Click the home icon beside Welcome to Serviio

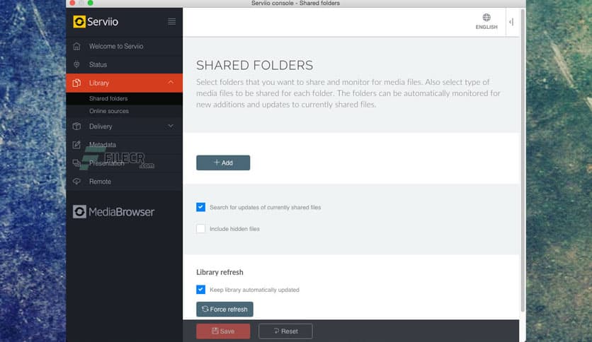pos(76,47)
